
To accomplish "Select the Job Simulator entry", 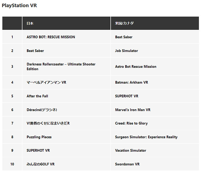I will click(x=127, y=51).
